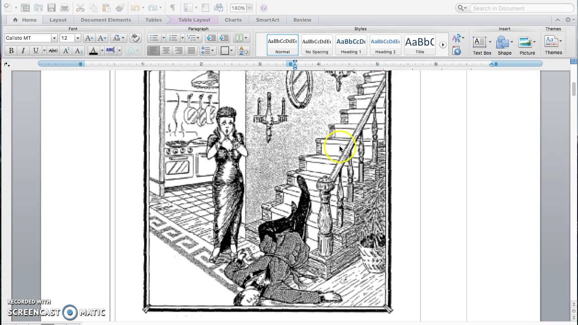578x325 pixels.
Task: Click the Subscript icon
Action: [x=79, y=51]
